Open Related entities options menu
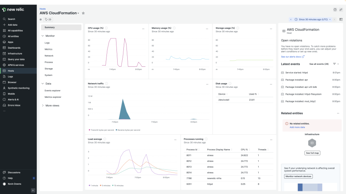Image resolution: width=346 pixels, height=194 pixels. point(338,113)
